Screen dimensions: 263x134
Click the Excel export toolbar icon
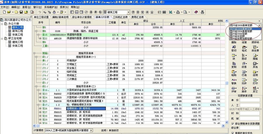pyautogui.click(x=170, y=12)
